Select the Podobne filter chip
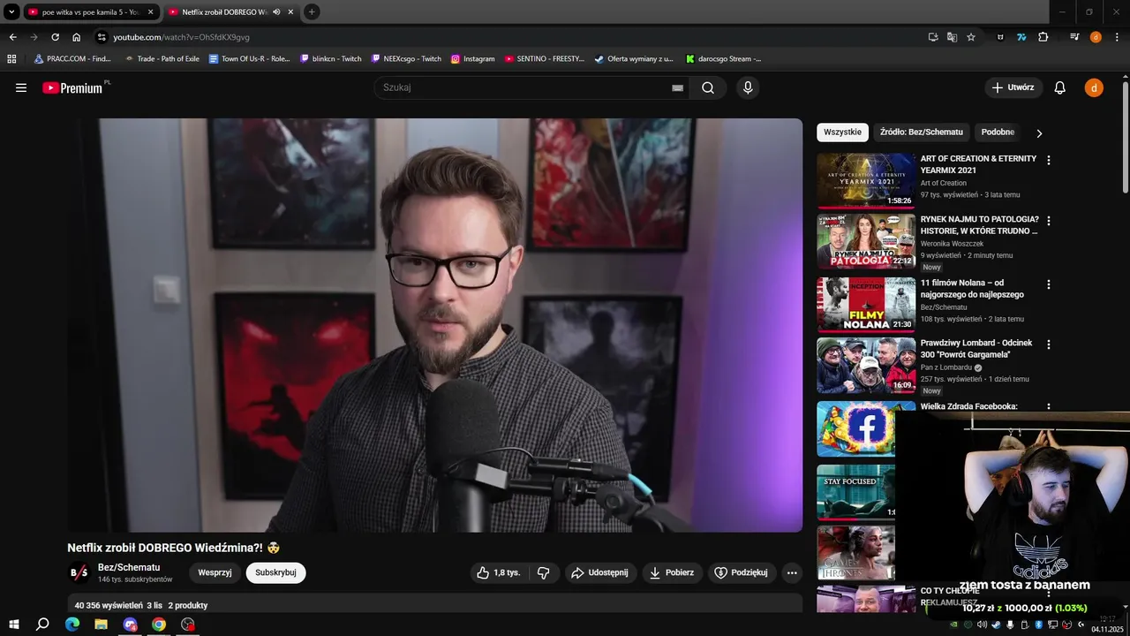1130x636 pixels. [998, 132]
